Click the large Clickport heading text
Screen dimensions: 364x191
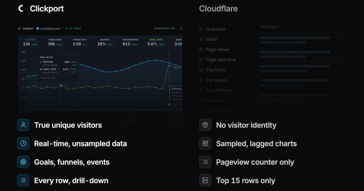(x=47, y=9)
